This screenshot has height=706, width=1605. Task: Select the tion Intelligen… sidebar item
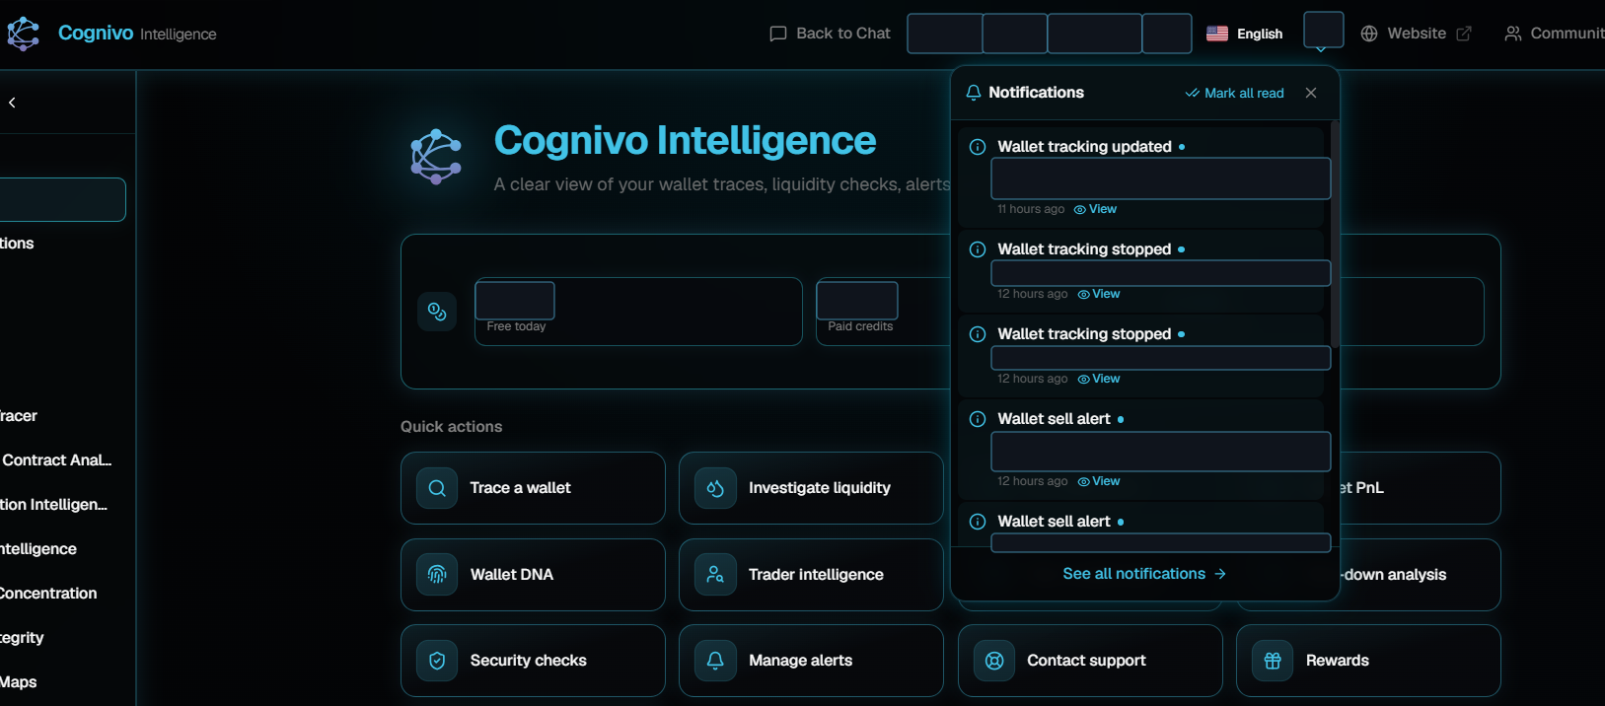[x=54, y=505]
